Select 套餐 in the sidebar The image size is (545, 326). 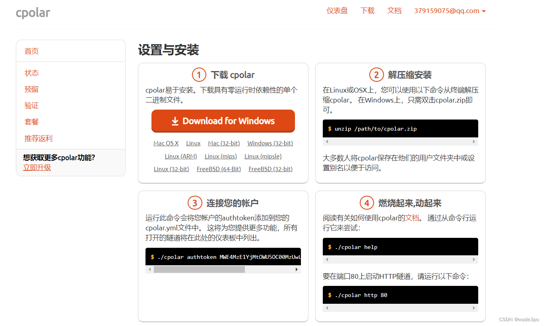[x=32, y=122]
